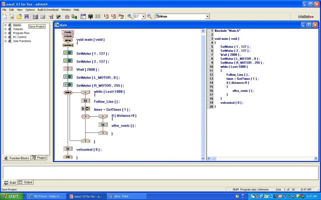Viewport: 321px width, 200px height.
Task: Expand the Program Flow tree node
Action: point(5,33)
